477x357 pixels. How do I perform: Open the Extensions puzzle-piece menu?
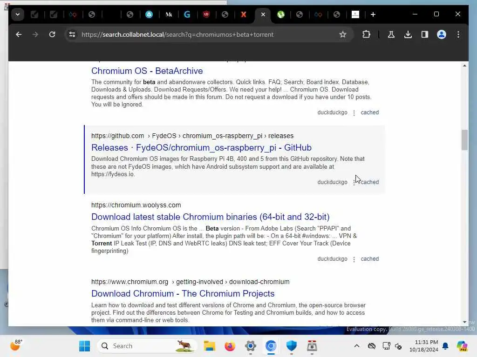pyautogui.click(x=366, y=34)
